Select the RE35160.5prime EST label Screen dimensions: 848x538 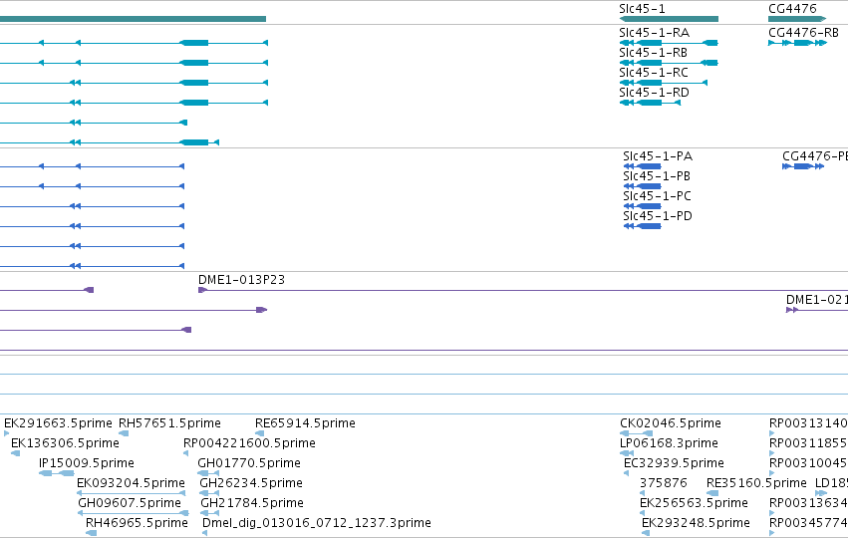756,483
